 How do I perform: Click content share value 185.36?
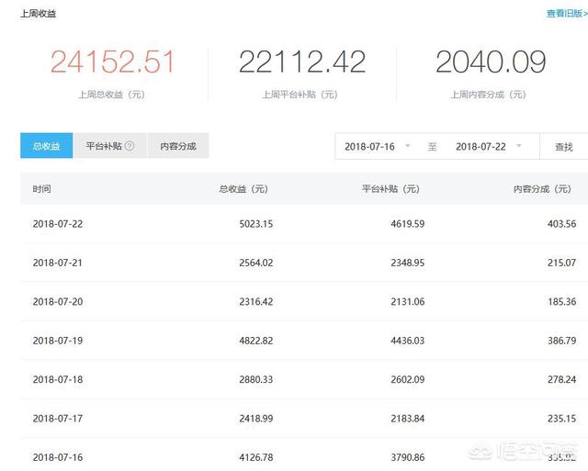click(561, 302)
